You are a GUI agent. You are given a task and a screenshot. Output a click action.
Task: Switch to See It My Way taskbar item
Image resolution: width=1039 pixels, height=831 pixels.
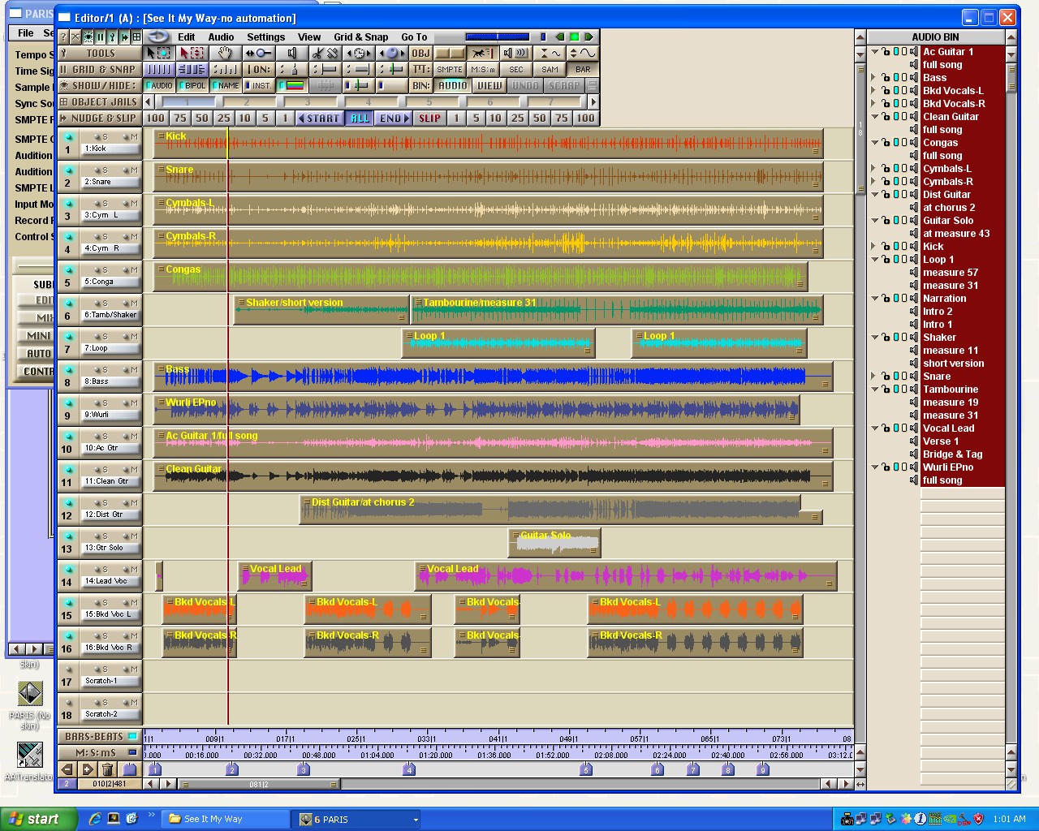click(225, 819)
